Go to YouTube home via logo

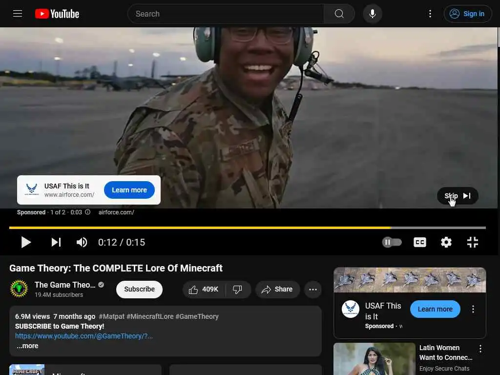click(x=57, y=14)
